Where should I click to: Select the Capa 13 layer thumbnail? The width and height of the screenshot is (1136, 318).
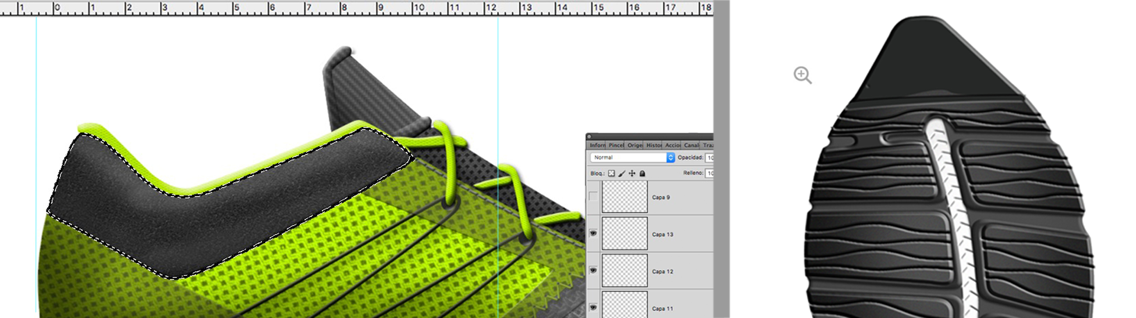coord(624,234)
